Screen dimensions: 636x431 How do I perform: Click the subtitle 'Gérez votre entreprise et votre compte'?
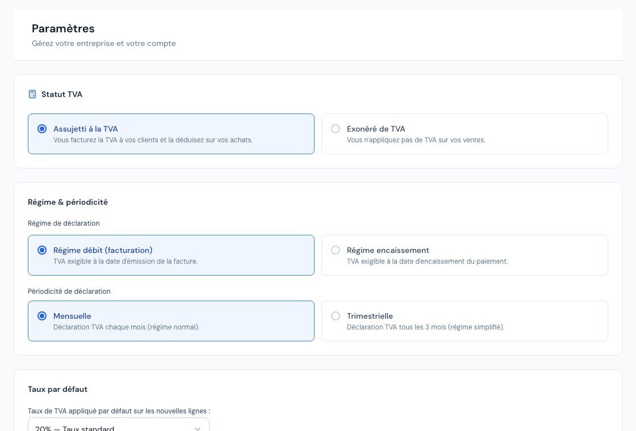pos(104,43)
